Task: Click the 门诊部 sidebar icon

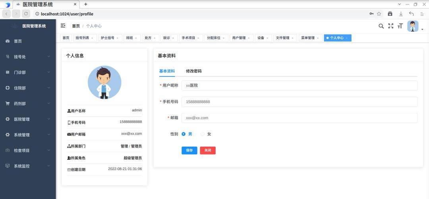Action: (8, 72)
